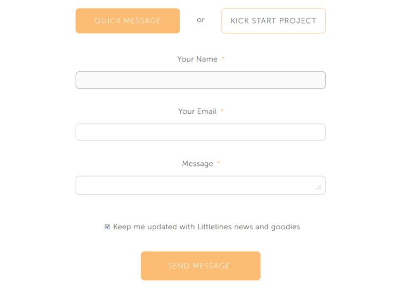
Task: Open the Kick Start Project tab
Action: [273, 21]
